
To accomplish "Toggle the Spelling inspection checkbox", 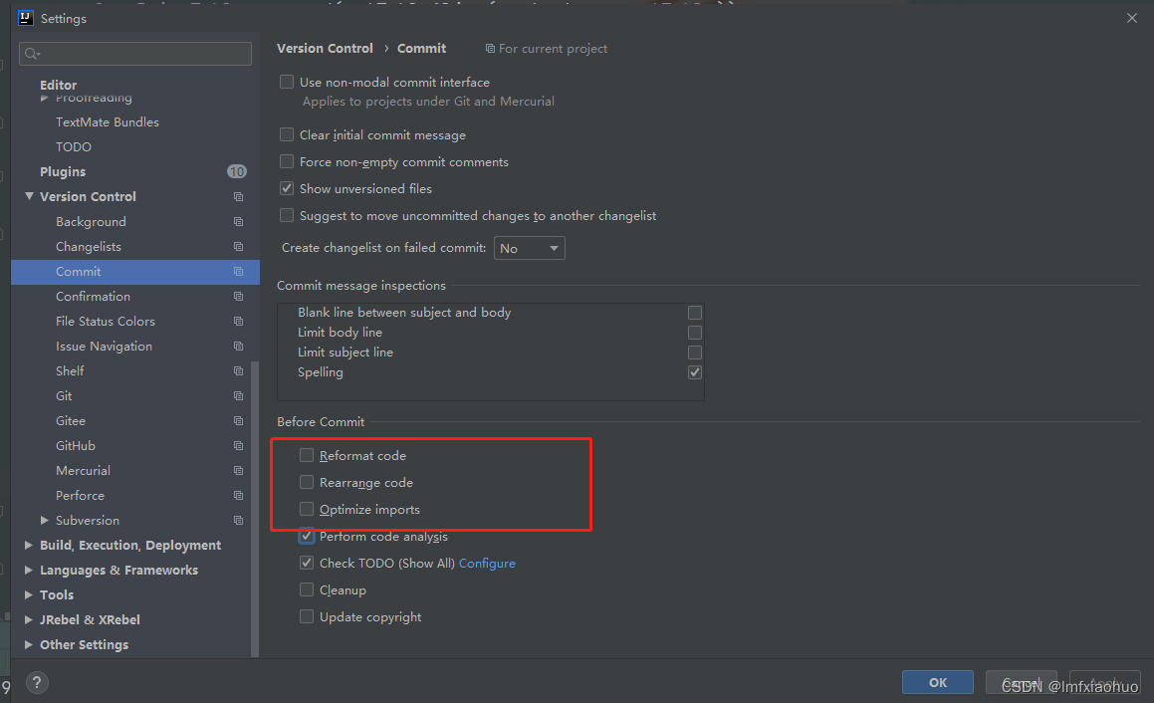I will 695,372.
